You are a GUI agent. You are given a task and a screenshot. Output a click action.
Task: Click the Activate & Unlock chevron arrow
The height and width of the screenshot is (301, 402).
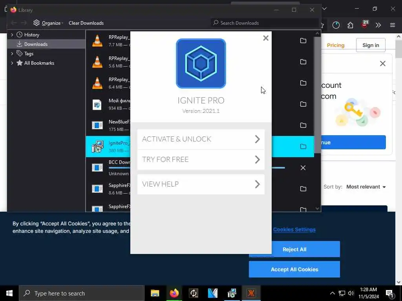pyautogui.click(x=258, y=139)
